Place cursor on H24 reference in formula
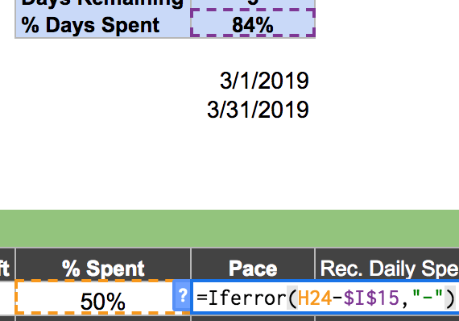459x321 pixels. pos(315,298)
